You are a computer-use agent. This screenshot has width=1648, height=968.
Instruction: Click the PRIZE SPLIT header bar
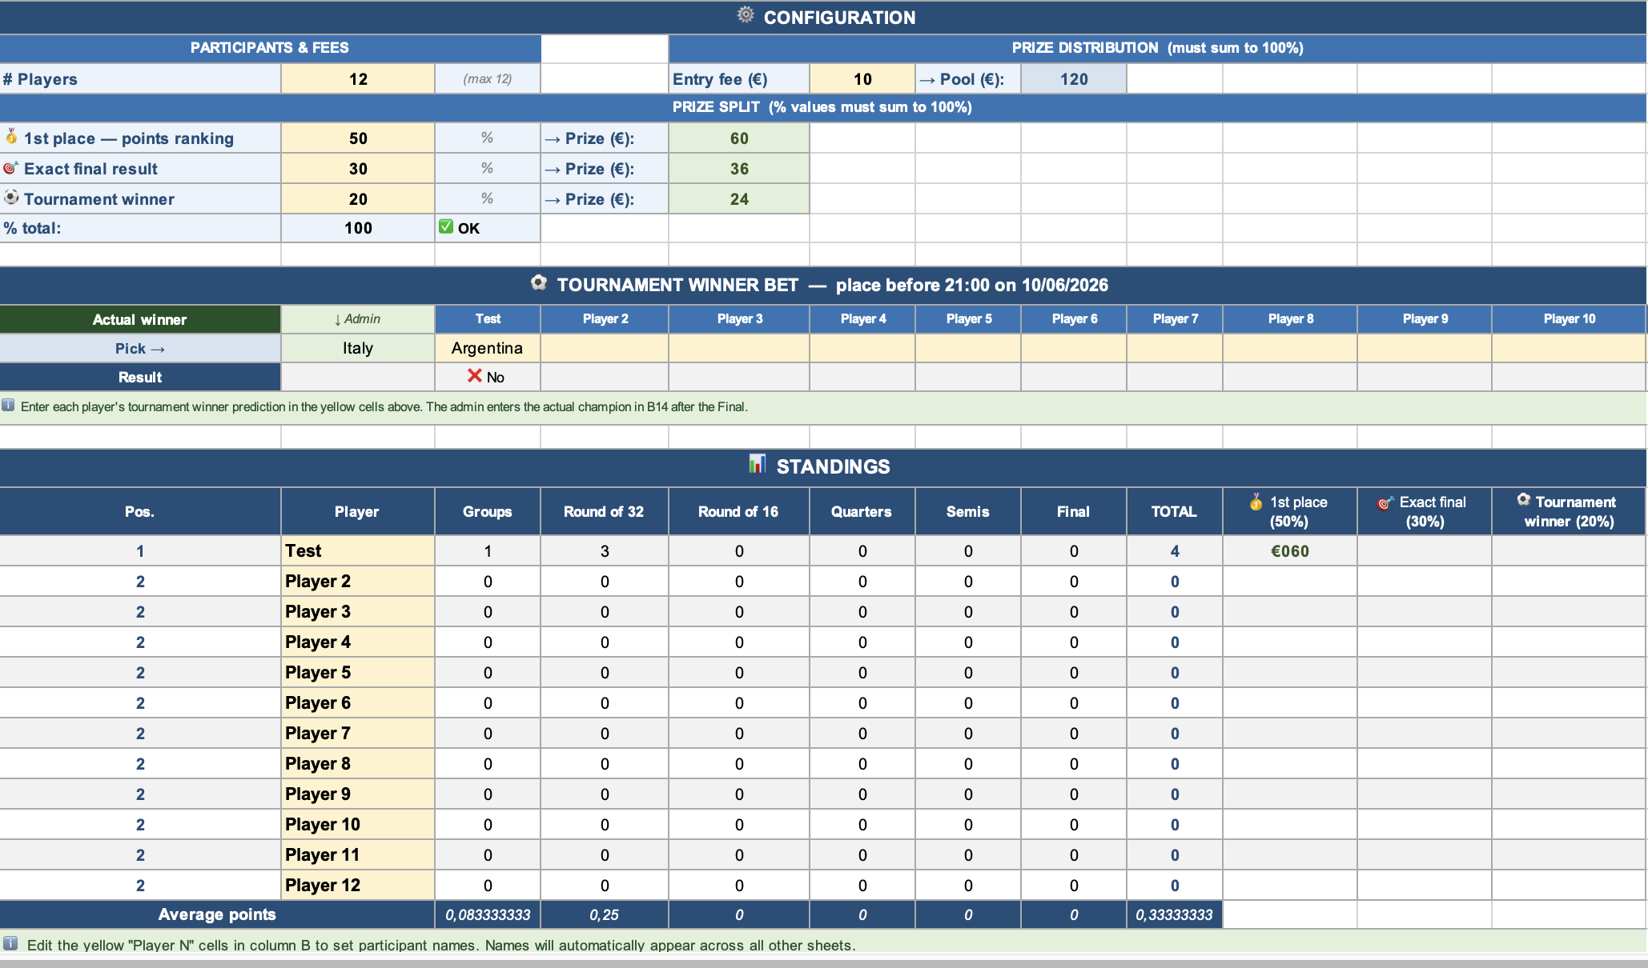(x=822, y=107)
